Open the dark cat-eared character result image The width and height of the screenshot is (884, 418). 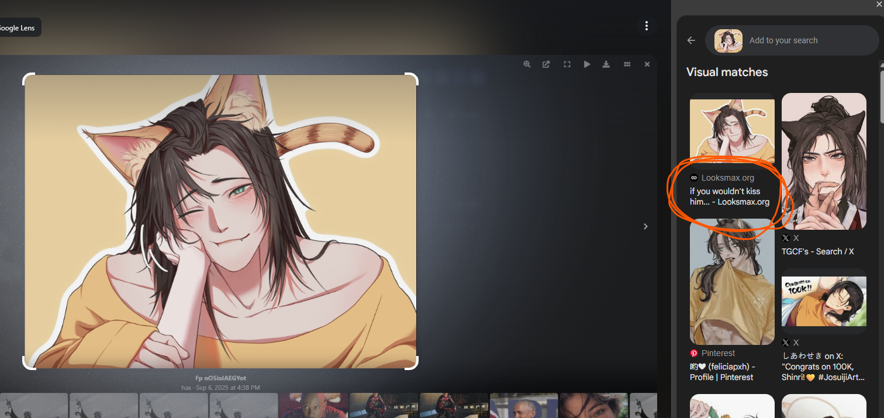pyautogui.click(x=824, y=161)
